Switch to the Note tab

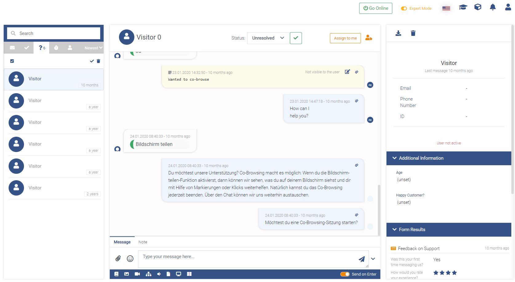pos(143,242)
